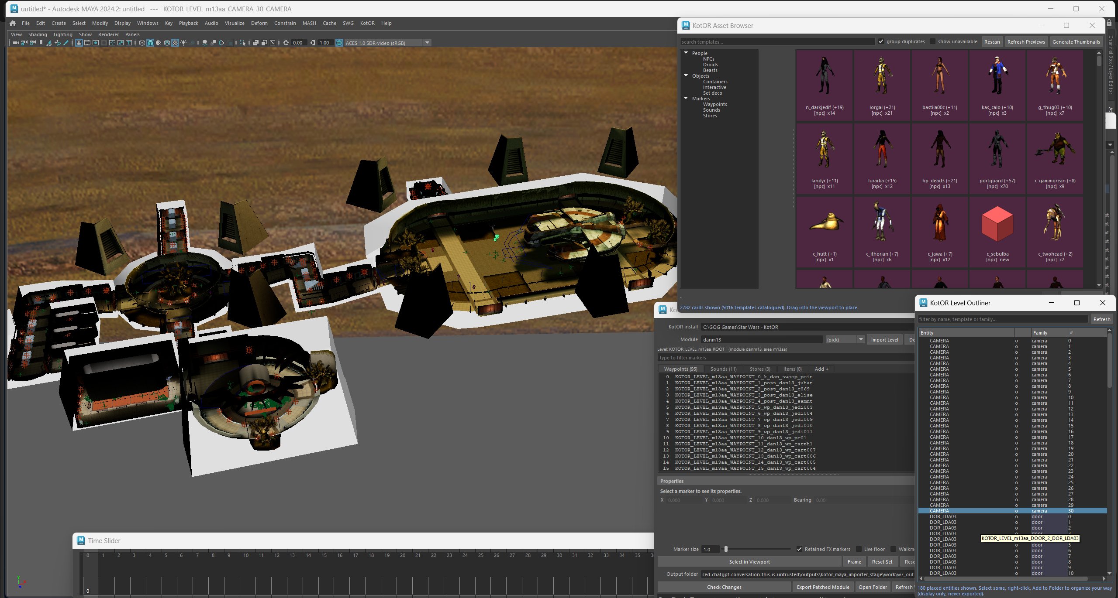Viewport: 1118px width, 598px height.
Task: Click the lock icon beside the Asset Browser title
Action: point(1109,23)
